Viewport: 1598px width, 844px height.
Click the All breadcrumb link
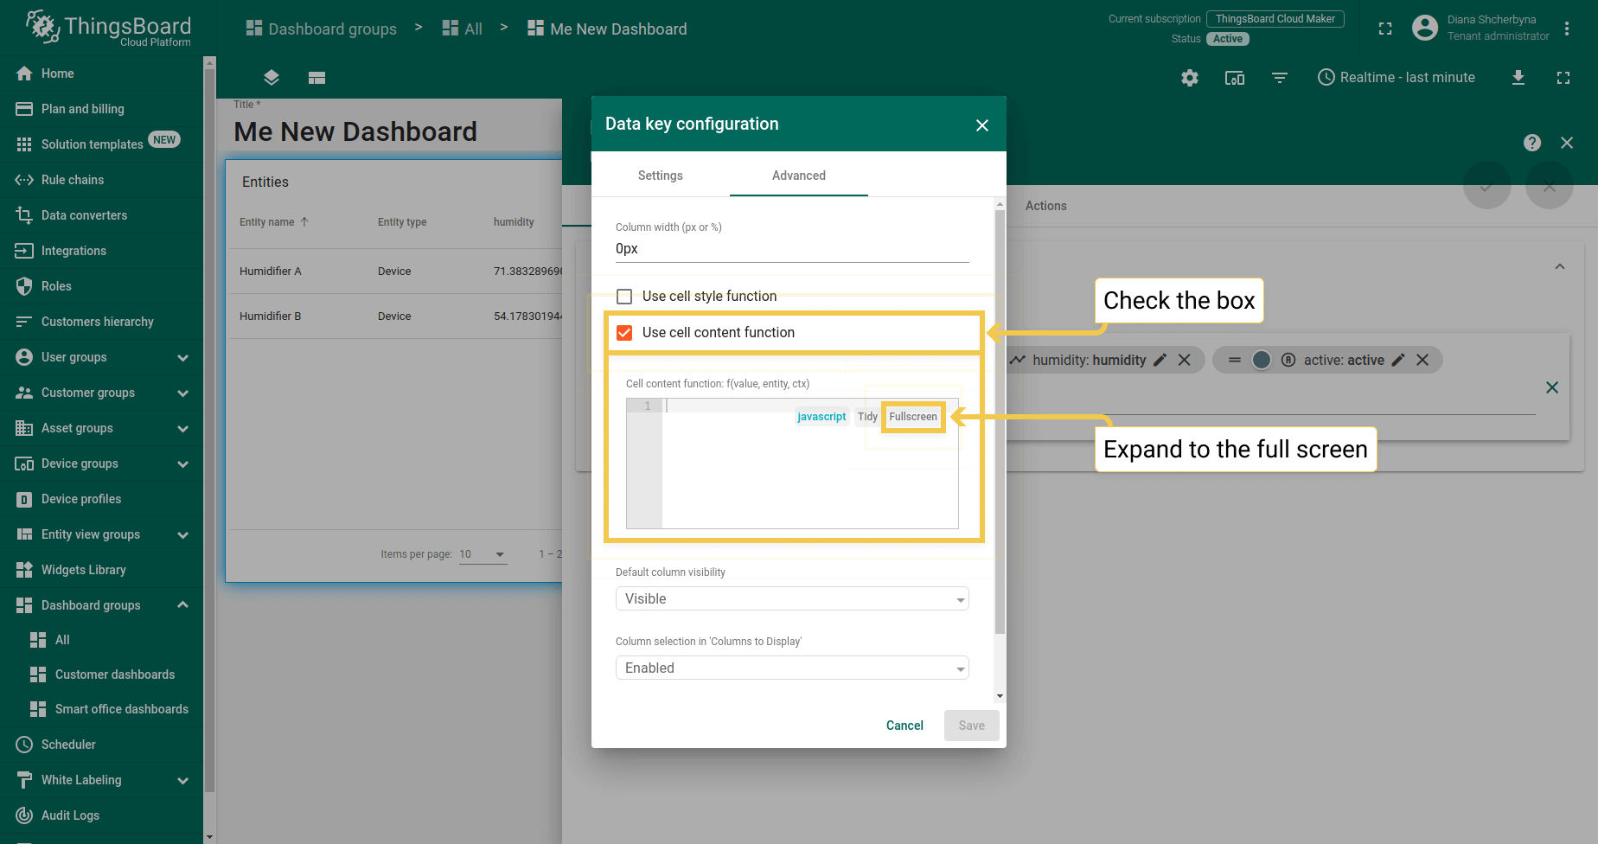tap(463, 29)
